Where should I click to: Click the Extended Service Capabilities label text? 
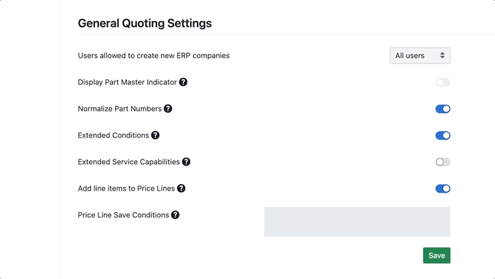pos(129,162)
